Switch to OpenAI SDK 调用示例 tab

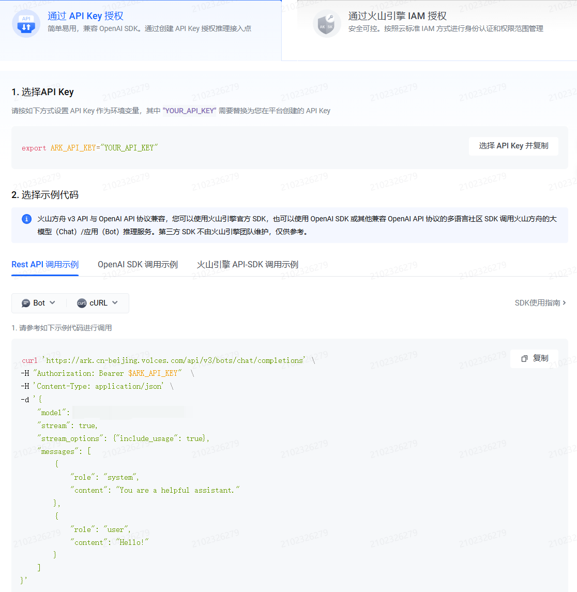pos(138,265)
